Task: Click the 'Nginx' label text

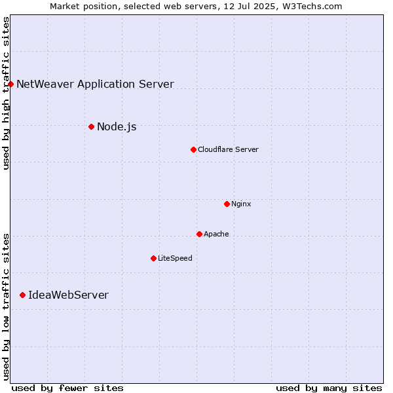Action: pos(241,204)
